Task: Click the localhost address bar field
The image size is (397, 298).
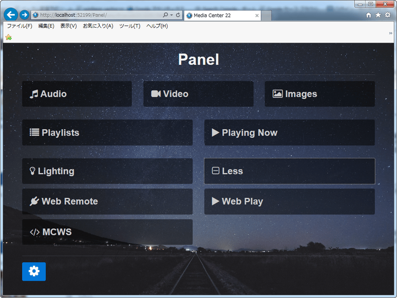Action: coord(99,15)
